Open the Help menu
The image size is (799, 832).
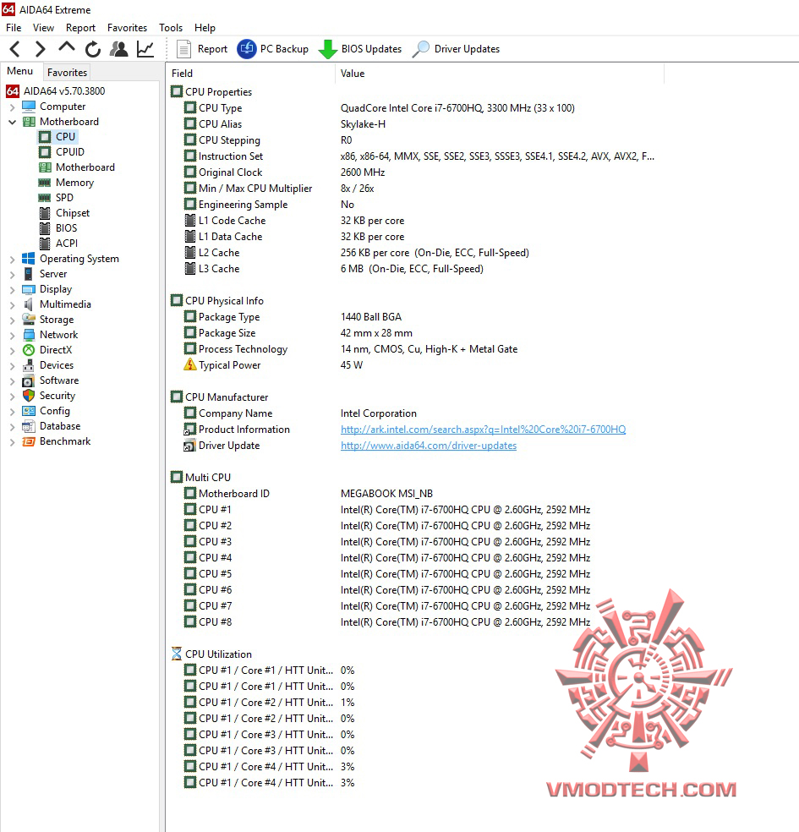(205, 28)
